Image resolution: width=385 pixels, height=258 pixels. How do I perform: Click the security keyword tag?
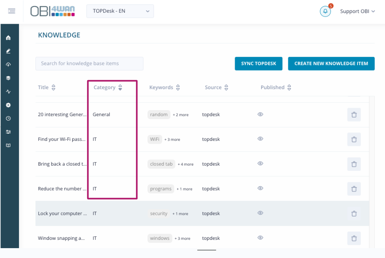159,213
